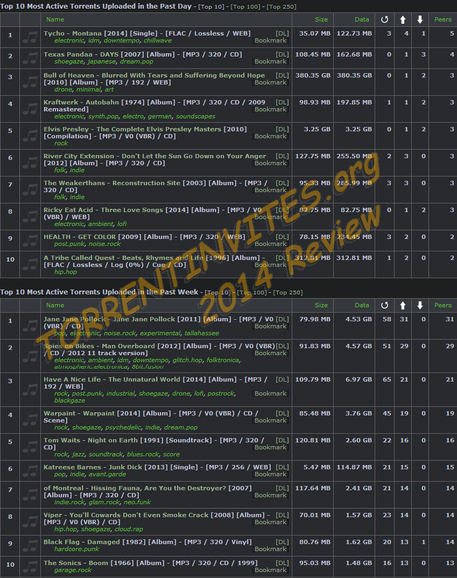Bookmark the Texas Pandaa - DAYS torrent
Viewport: 457px width, 578px height.
(271, 61)
